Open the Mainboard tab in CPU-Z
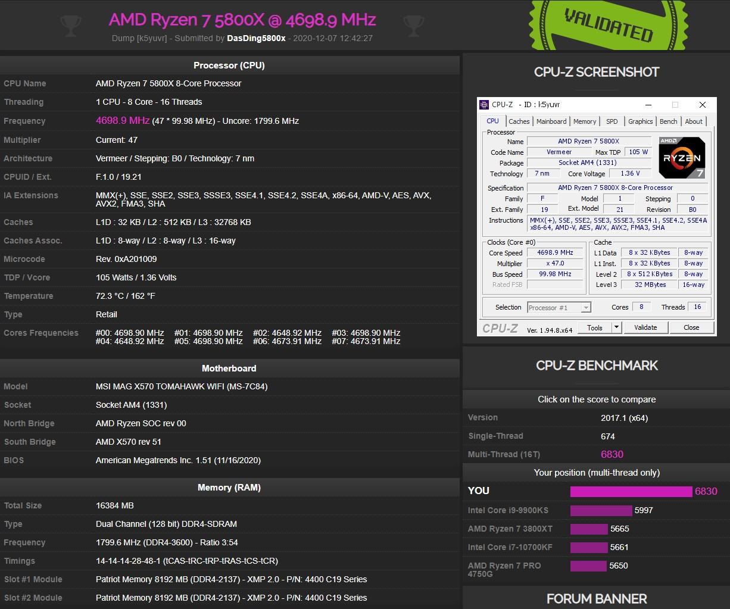The width and height of the screenshot is (730, 609). 551,121
